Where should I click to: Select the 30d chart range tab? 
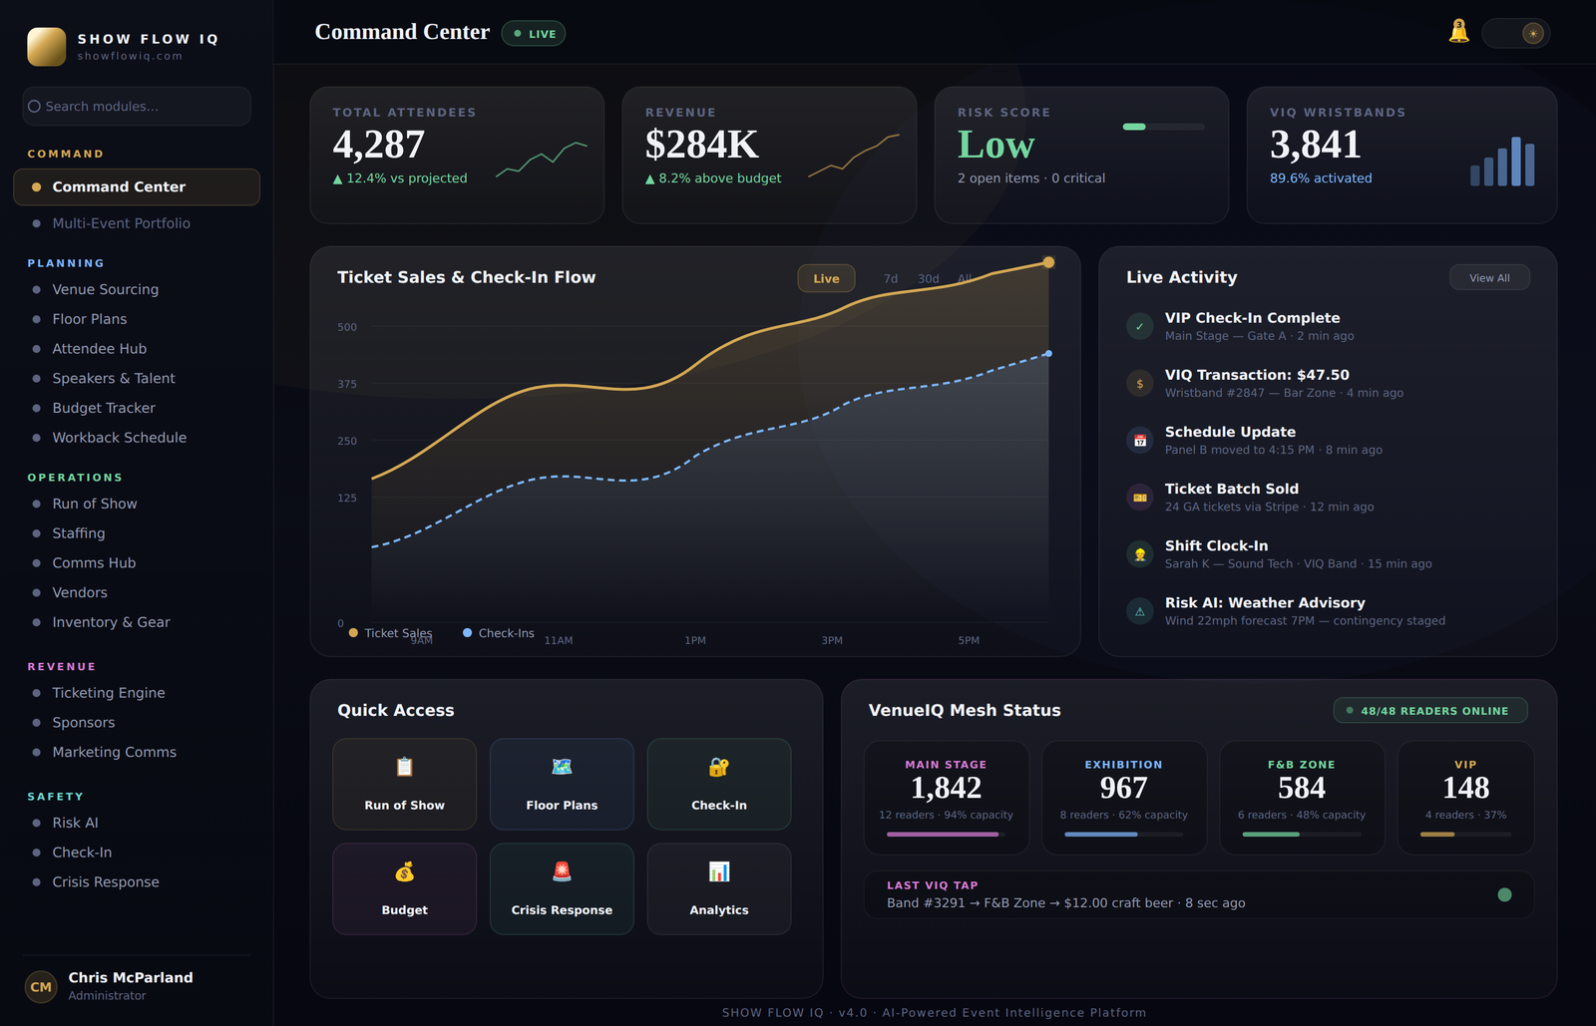coord(929,278)
